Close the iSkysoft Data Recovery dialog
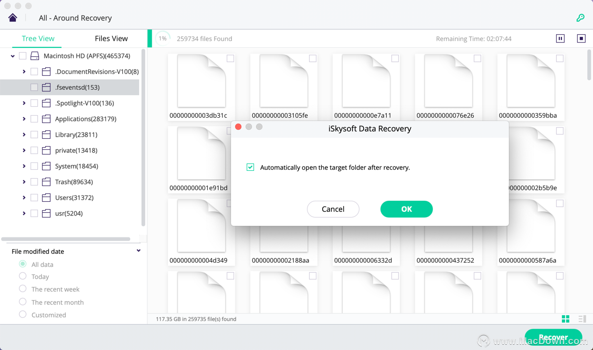This screenshot has height=350, width=593. coord(238,127)
